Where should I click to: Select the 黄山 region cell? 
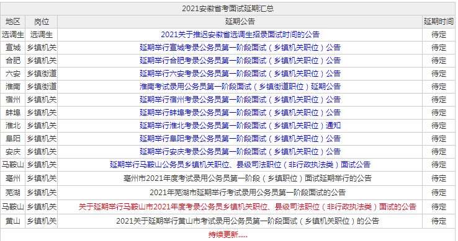pos(13,221)
